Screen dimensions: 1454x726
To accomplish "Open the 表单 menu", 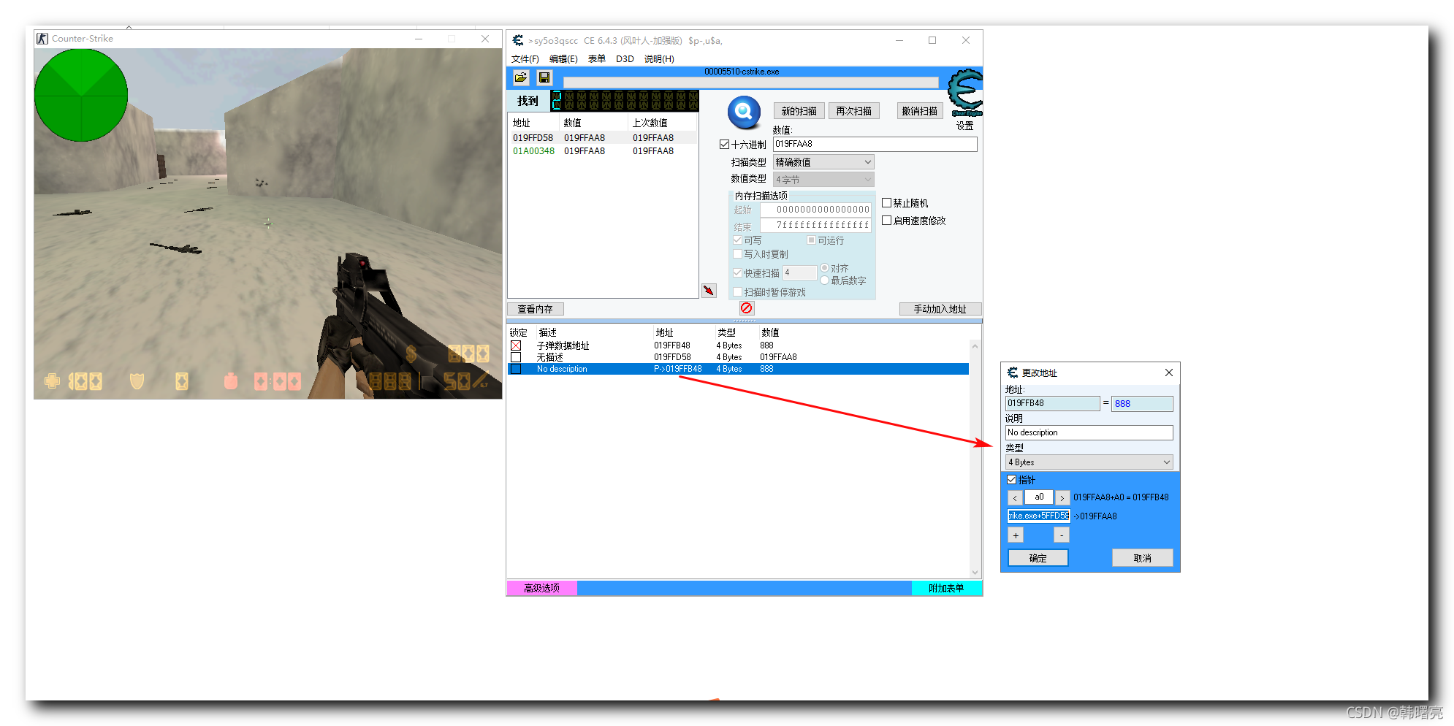I will (597, 59).
